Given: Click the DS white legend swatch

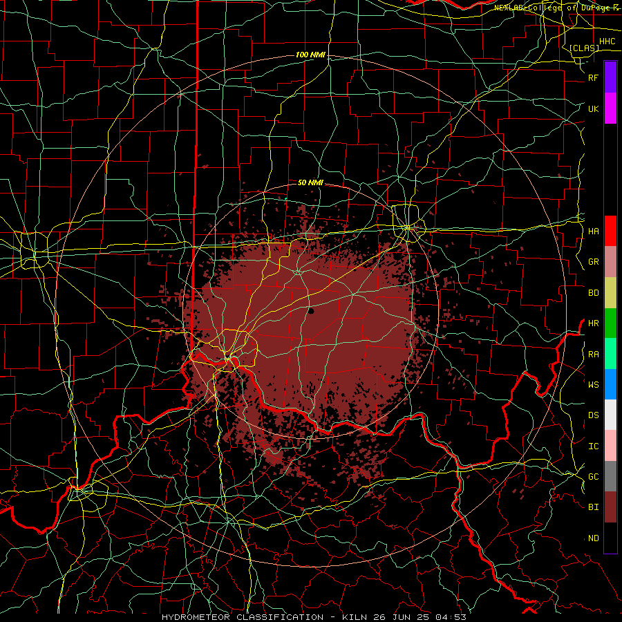Looking at the screenshot, I should (x=610, y=415).
